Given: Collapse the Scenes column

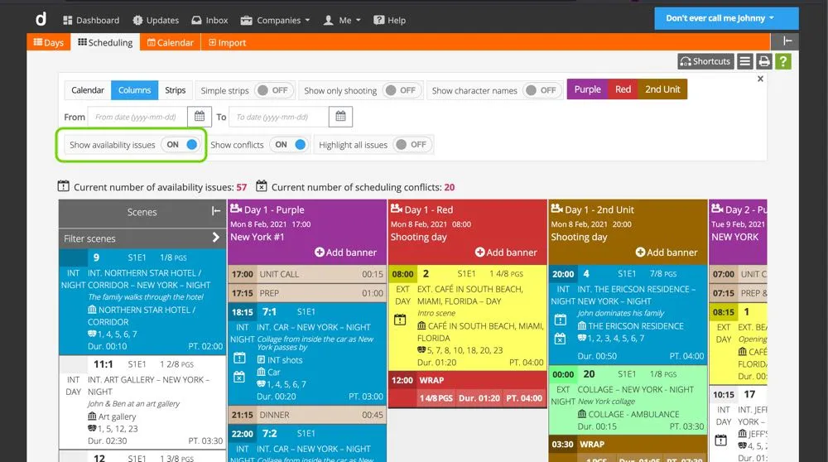Looking at the screenshot, I should 215,211.
